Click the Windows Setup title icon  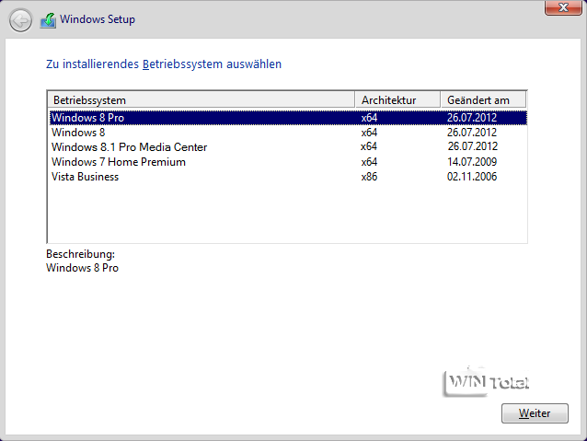48,19
